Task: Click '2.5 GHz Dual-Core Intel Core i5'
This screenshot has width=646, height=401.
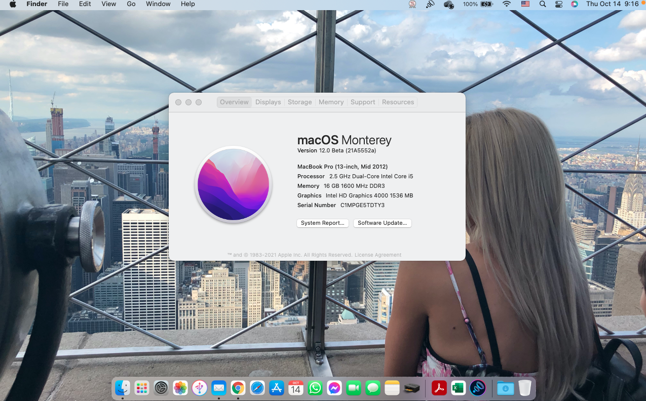Action: 371,176
